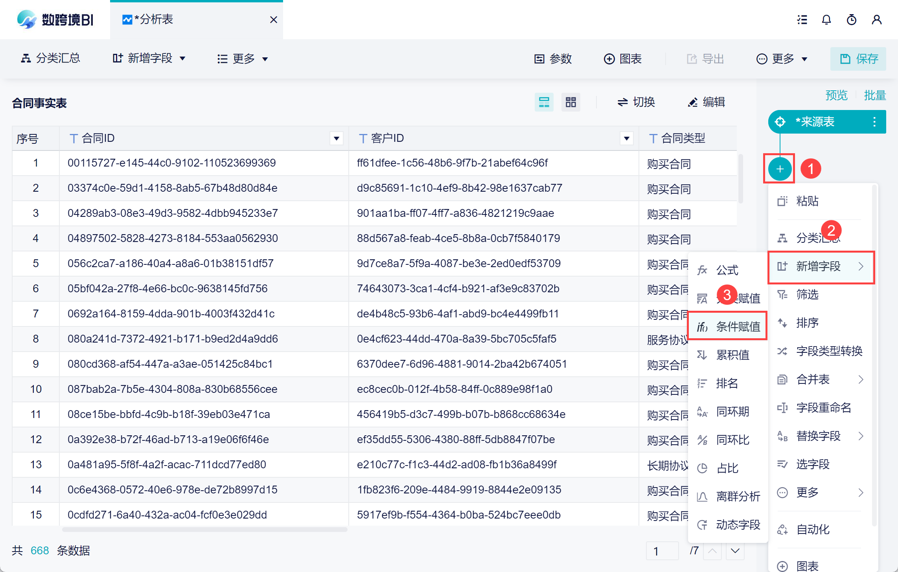Screen dimensions: 898x572
Task: Click the teal plus node button
Action: pyautogui.click(x=780, y=169)
